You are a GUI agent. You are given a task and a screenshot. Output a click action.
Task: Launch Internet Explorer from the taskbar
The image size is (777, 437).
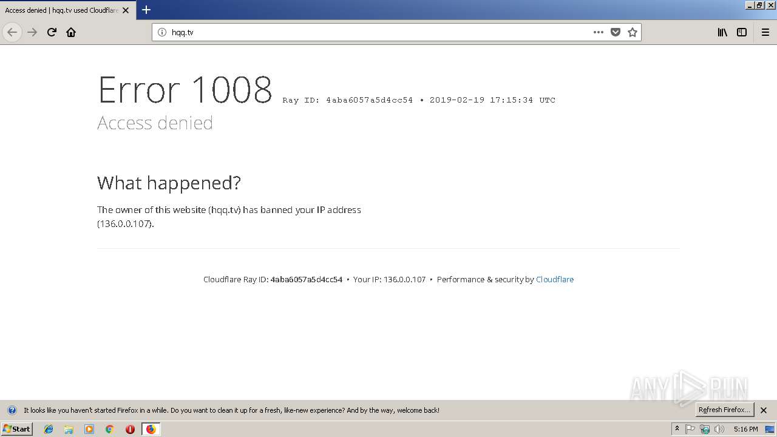tap(49, 429)
